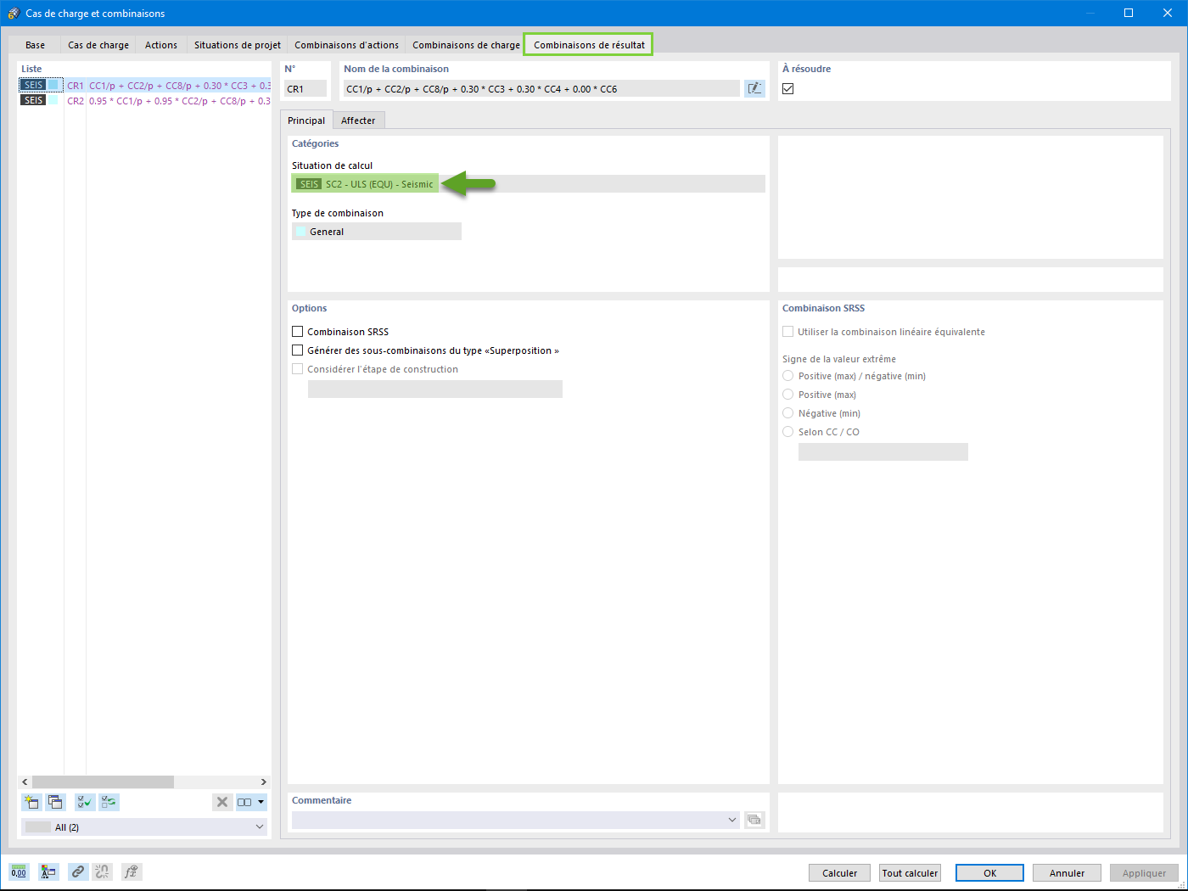Open the Combinaisons de charge tab
This screenshot has width=1188, height=891.
[466, 45]
